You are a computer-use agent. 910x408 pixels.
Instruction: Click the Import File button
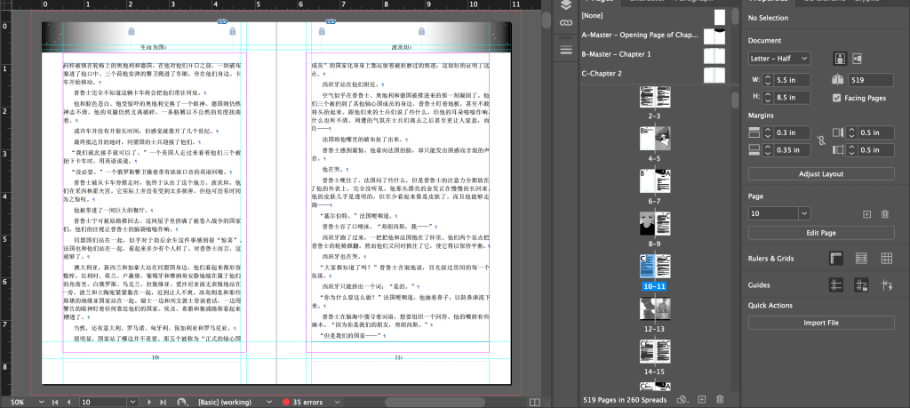[820, 323]
